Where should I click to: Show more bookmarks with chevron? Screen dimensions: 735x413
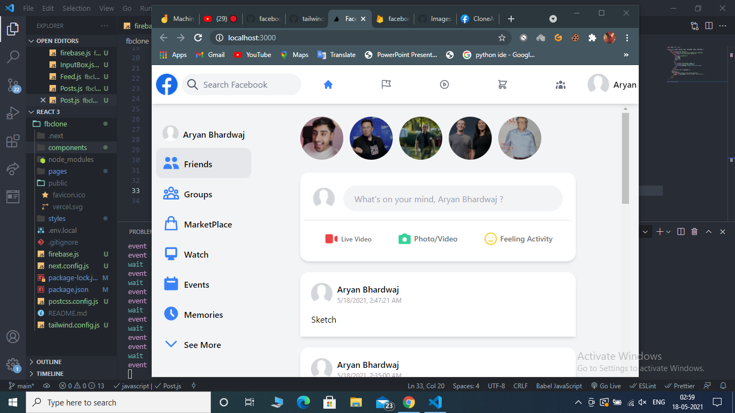coord(626,55)
